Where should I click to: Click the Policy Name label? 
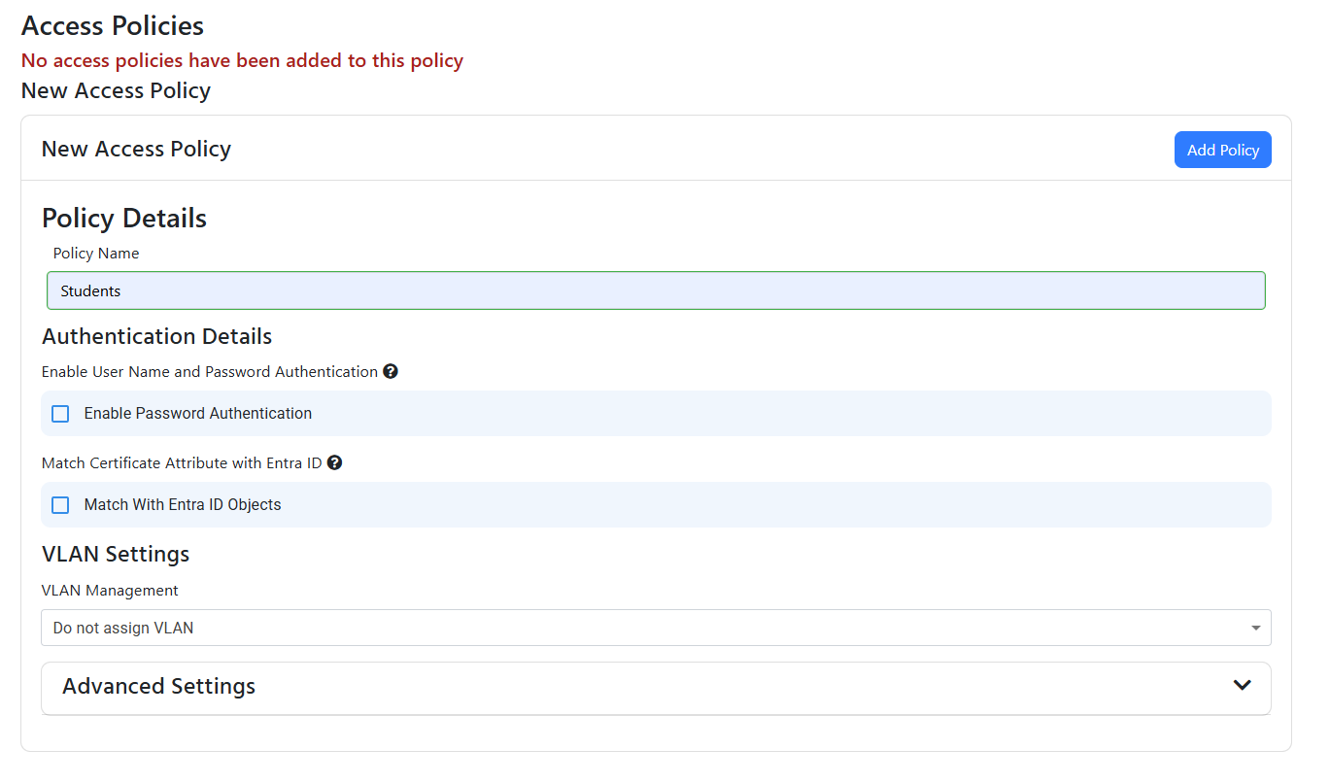96,253
